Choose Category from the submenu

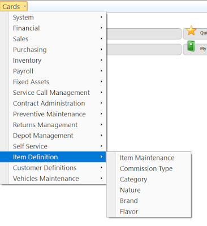click(x=149, y=179)
